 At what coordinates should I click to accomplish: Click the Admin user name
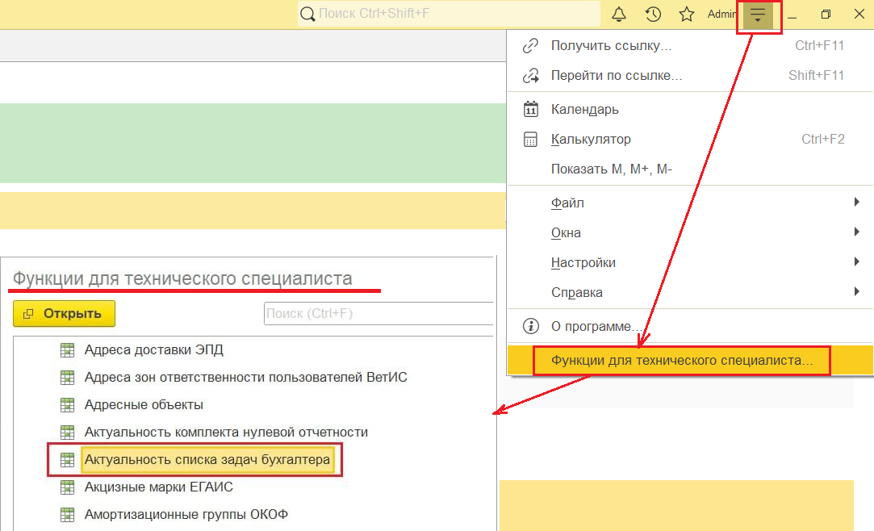[x=721, y=15]
